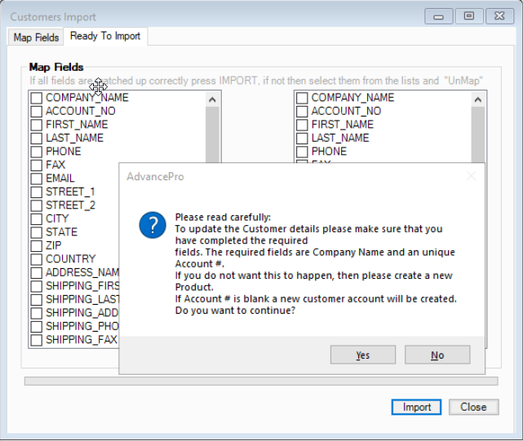Maximize the Customers Import window
The height and width of the screenshot is (441, 523).
coord(468,16)
